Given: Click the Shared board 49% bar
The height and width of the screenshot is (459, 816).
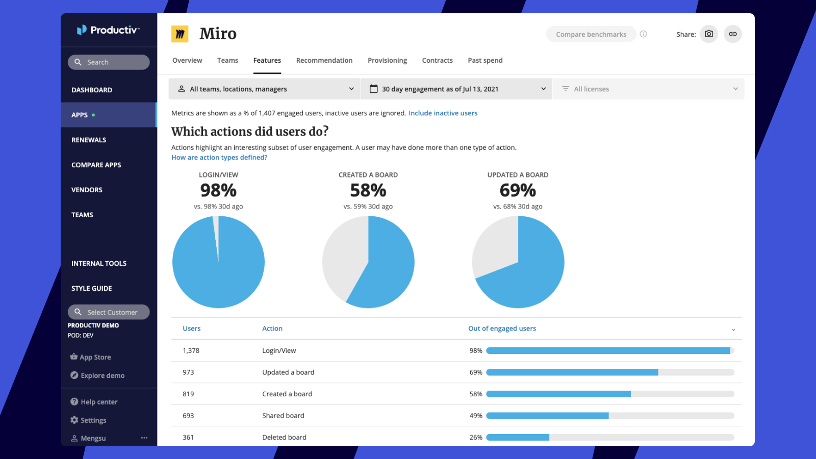Looking at the screenshot, I should pos(610,416).
